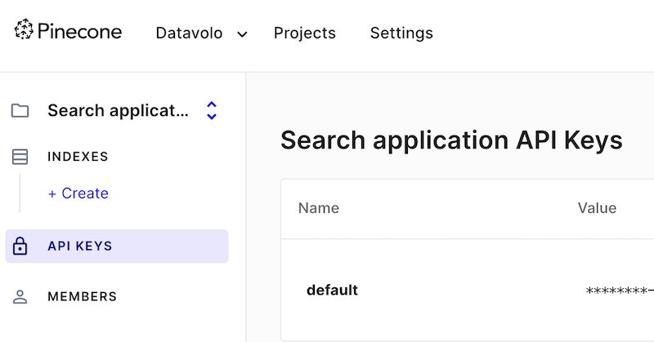654x342 pixels.
Task: Select API KEYS in the sidebar
Action: pos(117,247)
